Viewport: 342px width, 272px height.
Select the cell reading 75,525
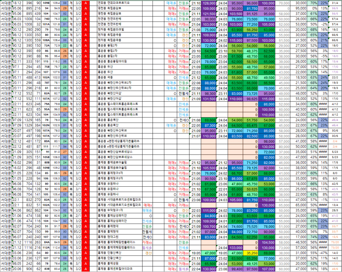250,227
